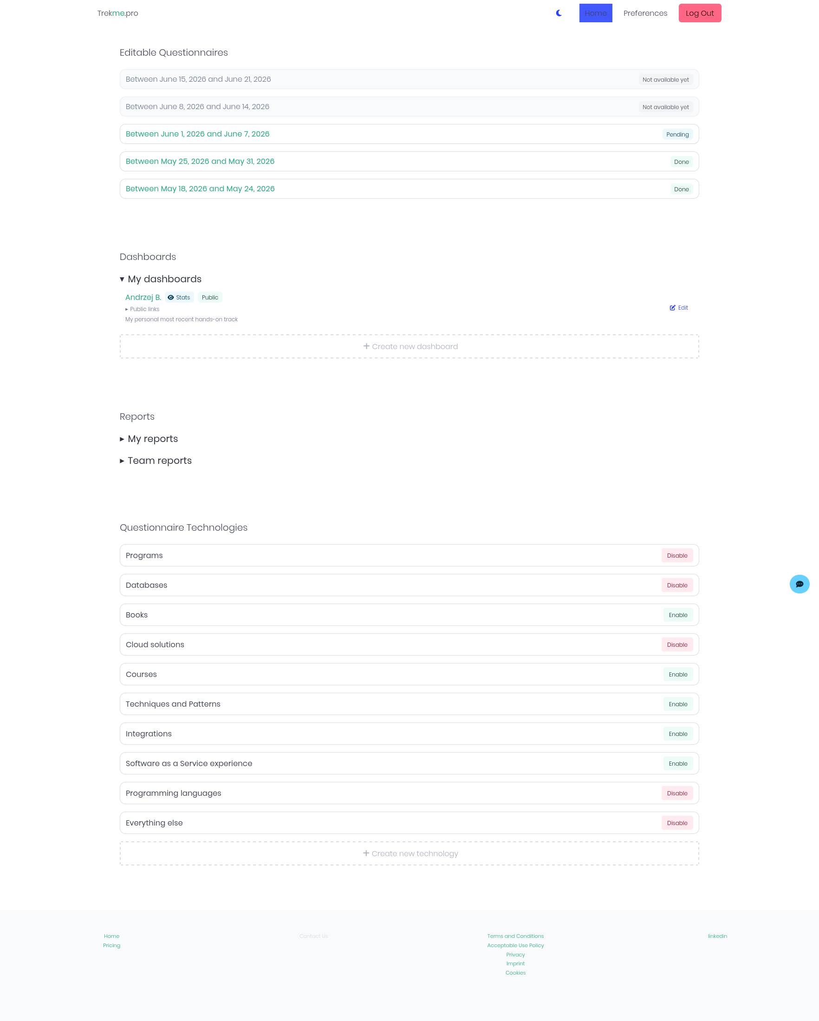Click Not available yet badge for June 15–21
The image size is (819, 1021).
coord(666,79)
